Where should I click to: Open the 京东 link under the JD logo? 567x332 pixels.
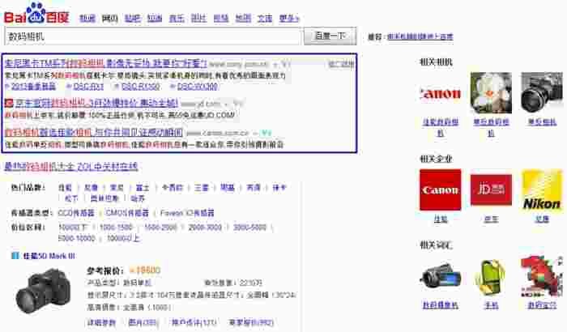[x=491, y=219]
